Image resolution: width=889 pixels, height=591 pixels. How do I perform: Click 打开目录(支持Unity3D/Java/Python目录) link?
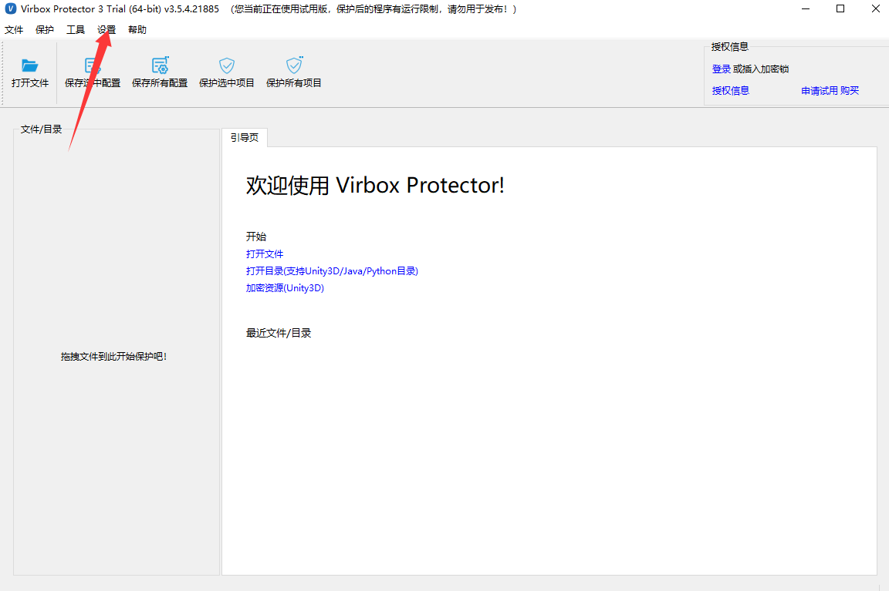333,271
